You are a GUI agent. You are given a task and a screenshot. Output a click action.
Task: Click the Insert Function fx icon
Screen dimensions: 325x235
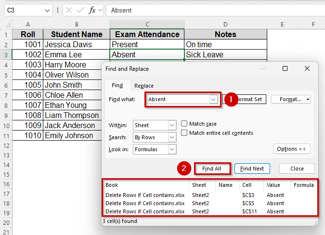[x=92, y=10]
